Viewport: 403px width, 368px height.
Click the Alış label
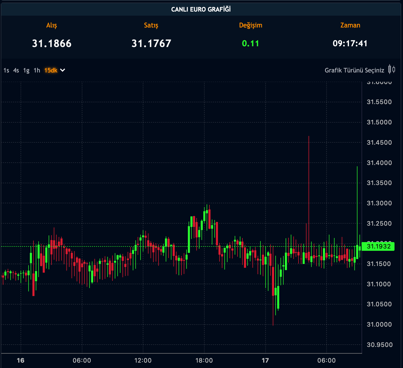click(x=51, y=25)
